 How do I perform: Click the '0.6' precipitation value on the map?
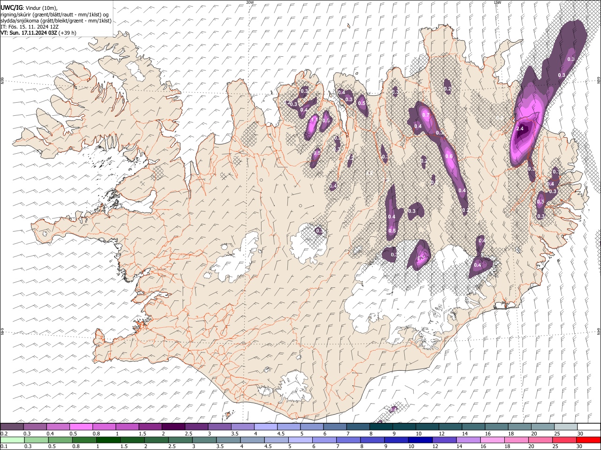click(449, 157)
